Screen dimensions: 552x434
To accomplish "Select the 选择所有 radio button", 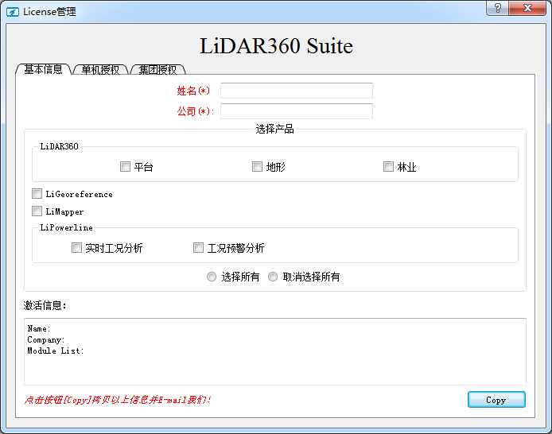I will (x=212, y=277).
